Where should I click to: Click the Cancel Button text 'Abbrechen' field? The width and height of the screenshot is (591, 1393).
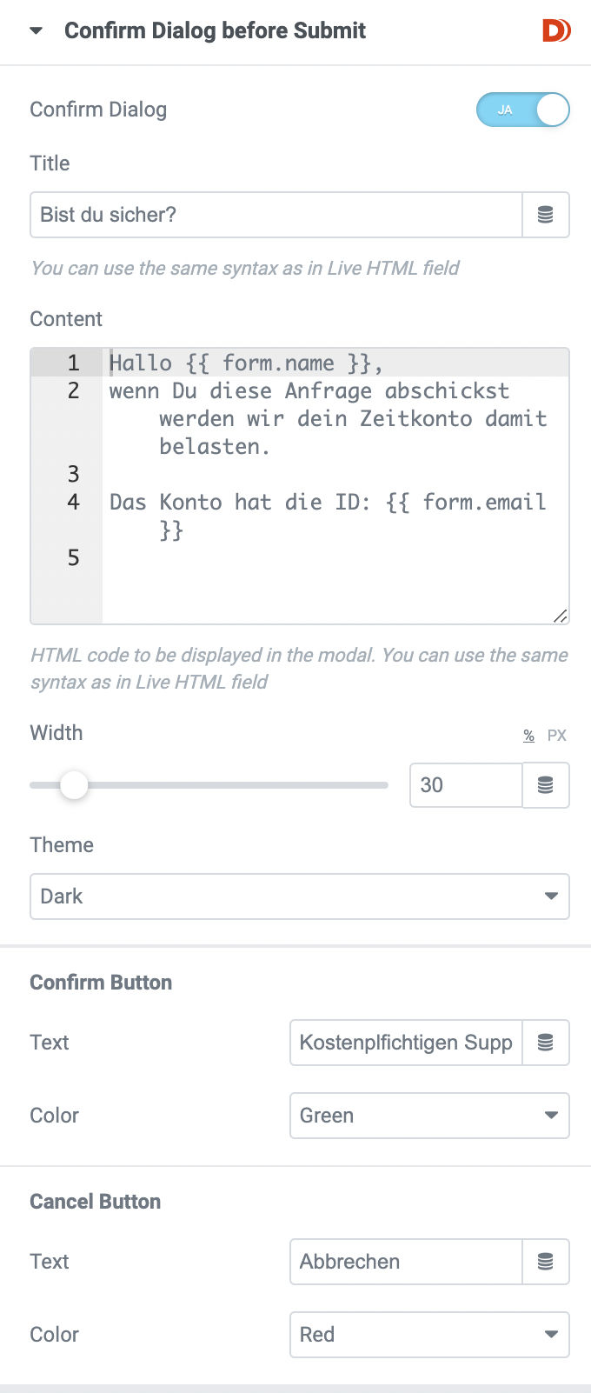point(406,1262)
